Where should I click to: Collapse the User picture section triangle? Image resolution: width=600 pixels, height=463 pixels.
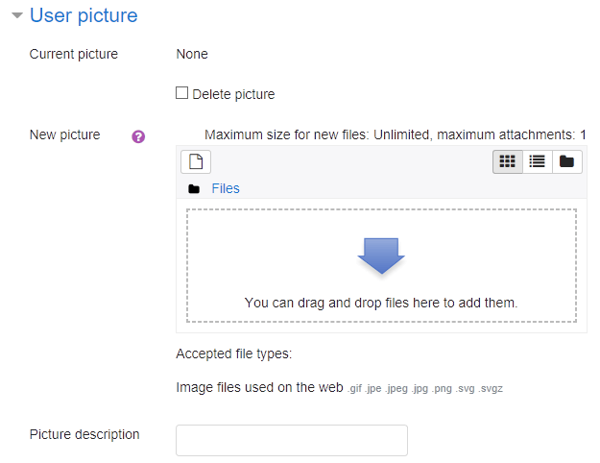pyautogui.click(x=17, y=15)
